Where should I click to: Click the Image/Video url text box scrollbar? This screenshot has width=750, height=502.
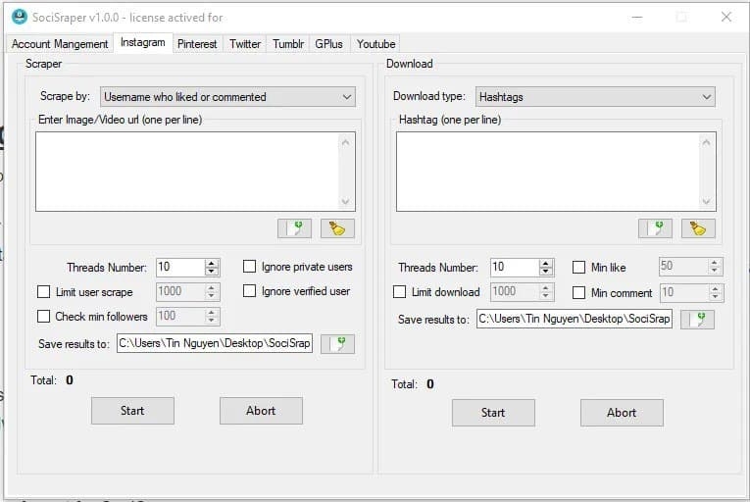click(x=345, y=172)
